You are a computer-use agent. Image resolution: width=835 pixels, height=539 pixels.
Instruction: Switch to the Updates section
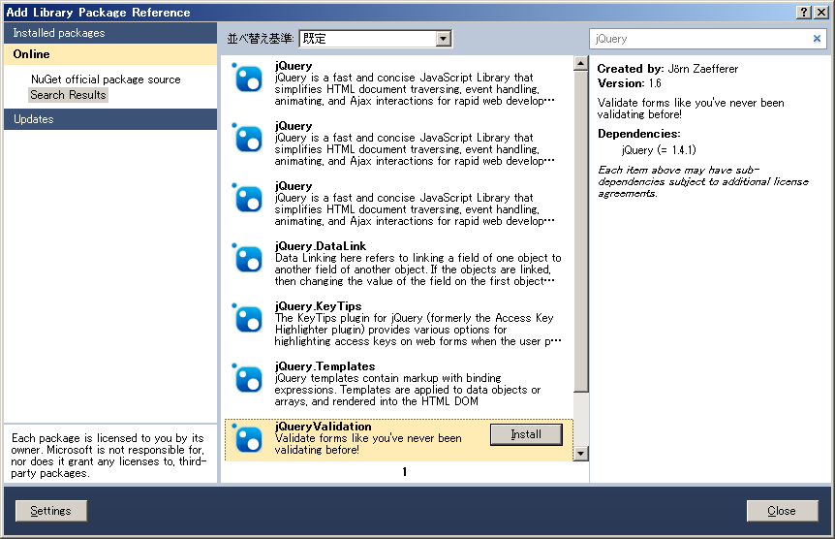(110, 119)
